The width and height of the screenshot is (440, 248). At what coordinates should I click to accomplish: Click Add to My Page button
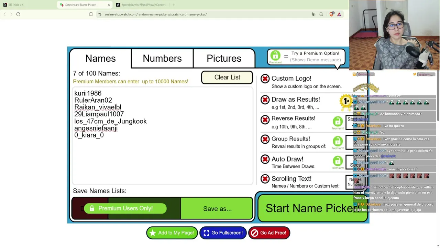[x=172, y=233]
